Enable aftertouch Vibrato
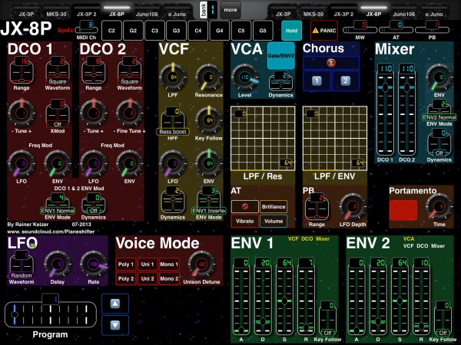Screen dimensions: 461x345 (244, 222)
